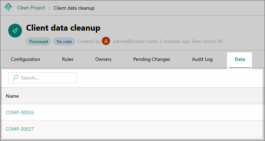Open record COMP-00027
The image size is (265, 141).
(20, 129)
